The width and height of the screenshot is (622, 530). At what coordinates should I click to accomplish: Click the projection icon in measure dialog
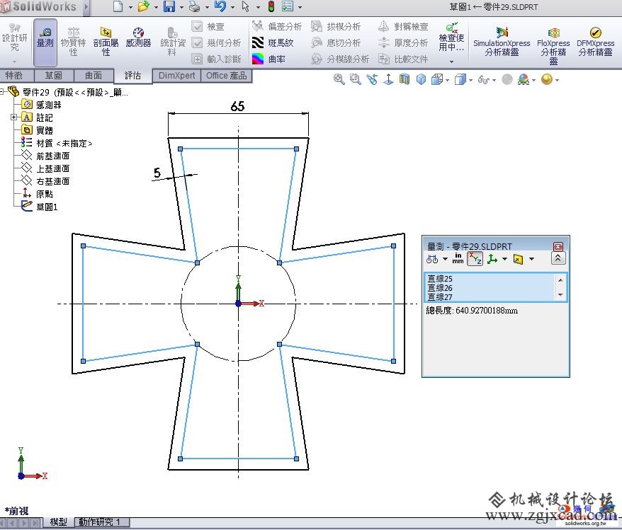(x=518, y=259)
